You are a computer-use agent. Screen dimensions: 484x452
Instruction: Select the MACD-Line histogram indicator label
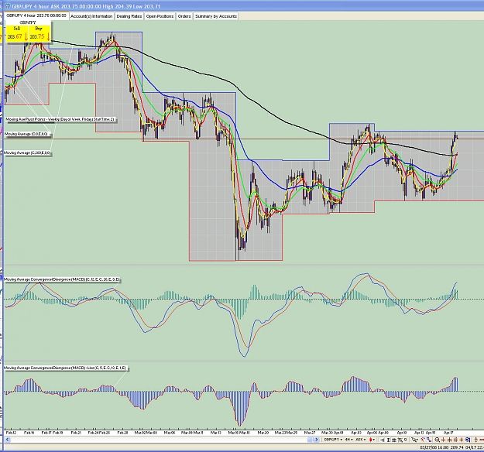pyautogui.click(x=65, y=368)
